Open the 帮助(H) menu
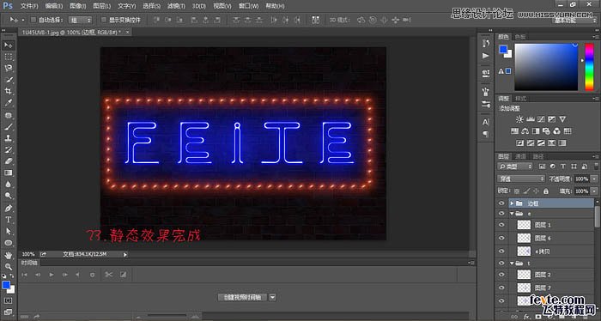Viewport: 601px width, 321px height. coord(275,6)
